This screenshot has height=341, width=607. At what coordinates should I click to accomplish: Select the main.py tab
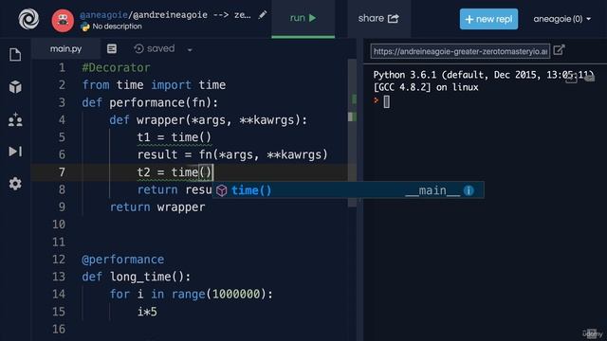(x=65, y=48)
